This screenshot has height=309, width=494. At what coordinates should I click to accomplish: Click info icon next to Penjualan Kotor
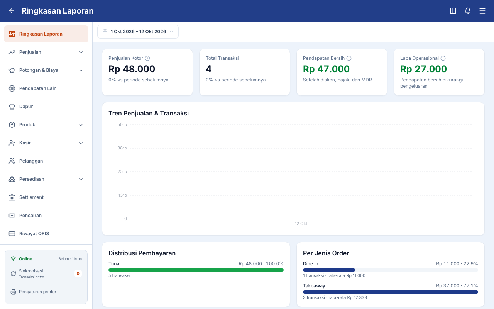coord(147,58)
